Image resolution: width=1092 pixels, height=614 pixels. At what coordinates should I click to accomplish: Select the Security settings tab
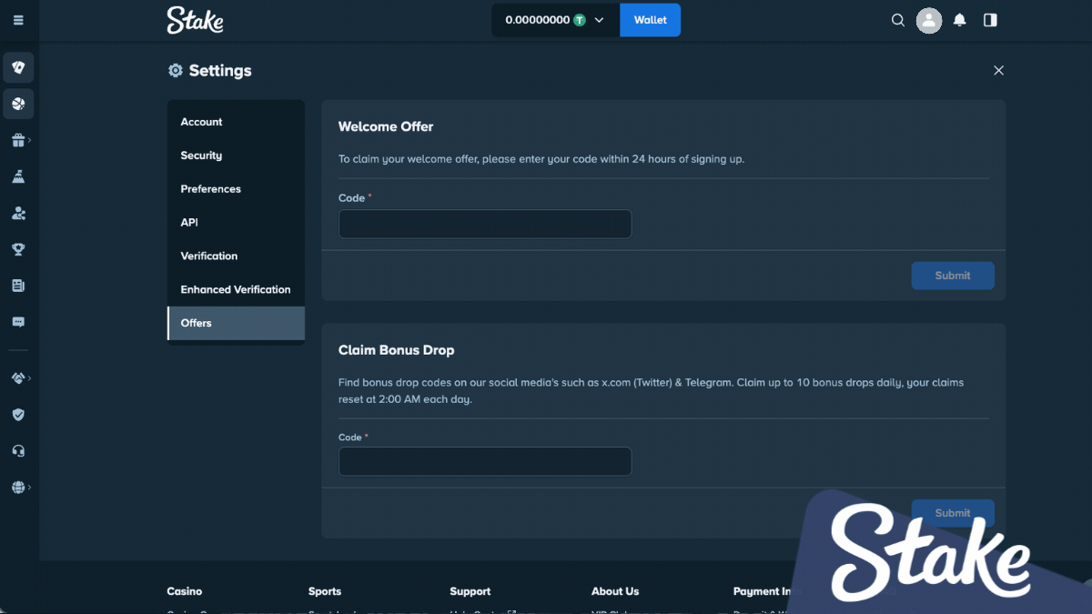pos(236,156)
